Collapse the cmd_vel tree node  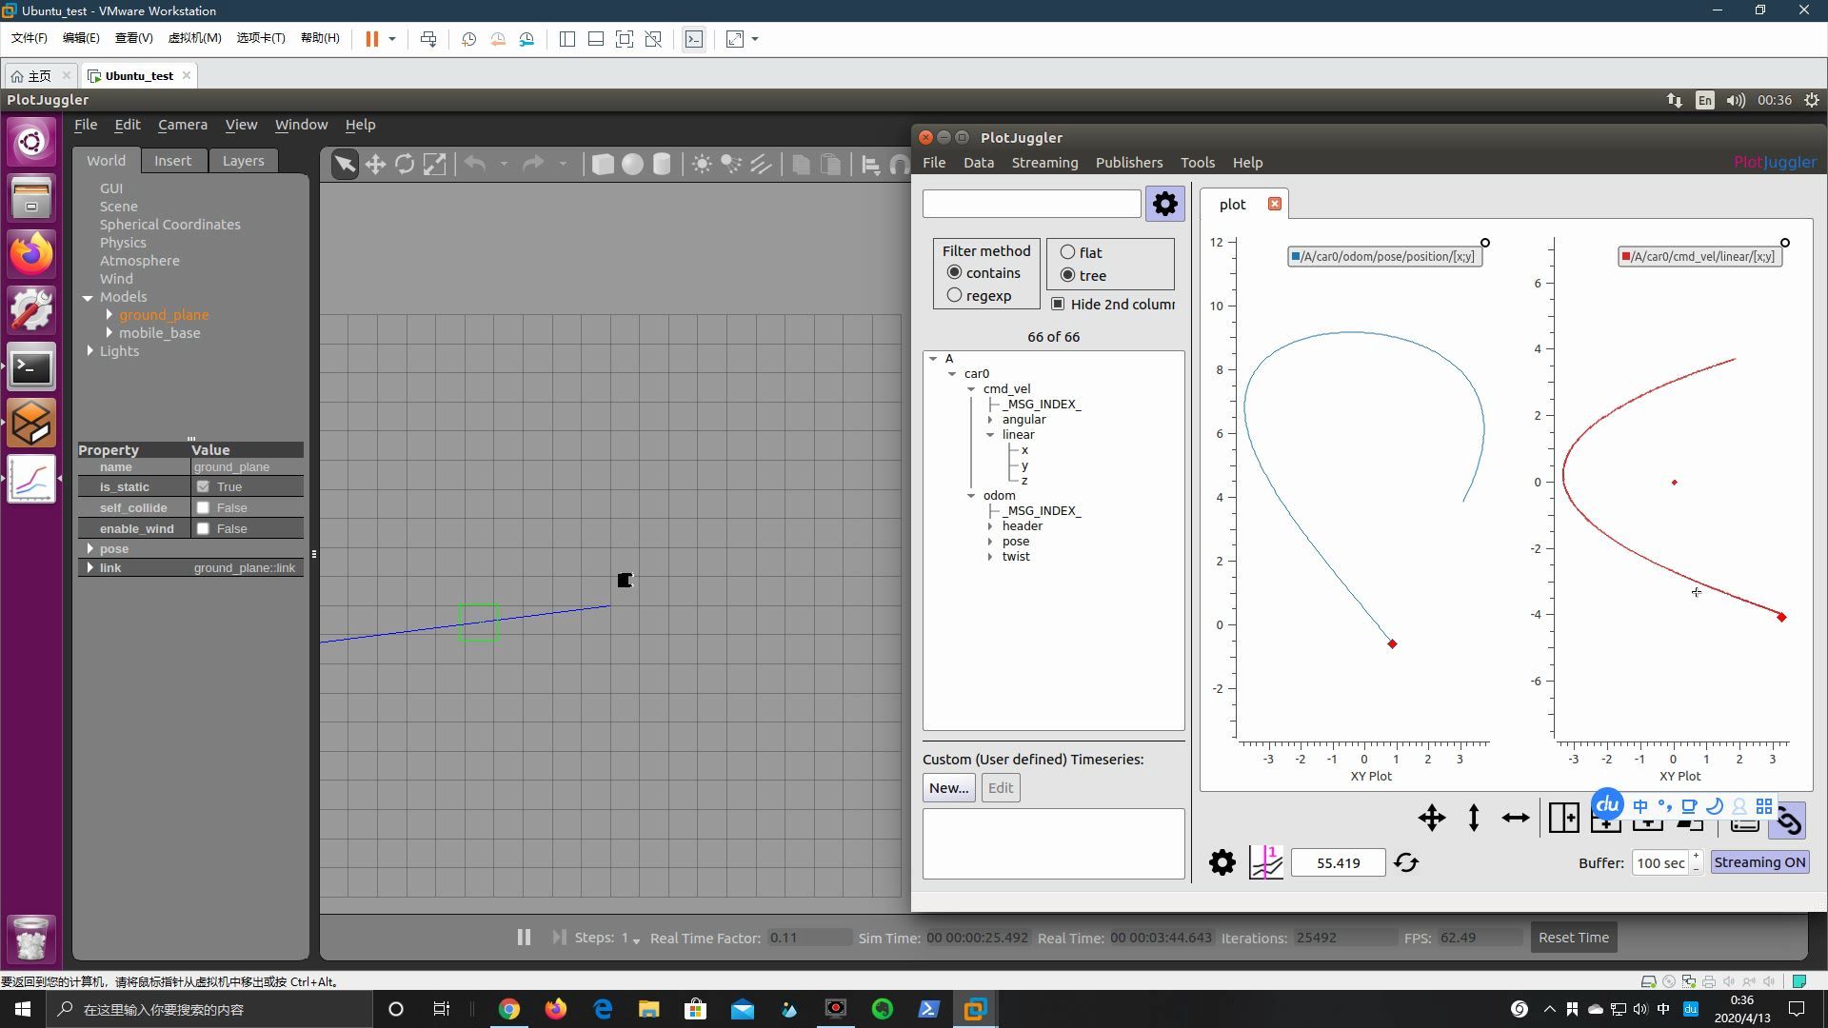[x=971, y=389]
